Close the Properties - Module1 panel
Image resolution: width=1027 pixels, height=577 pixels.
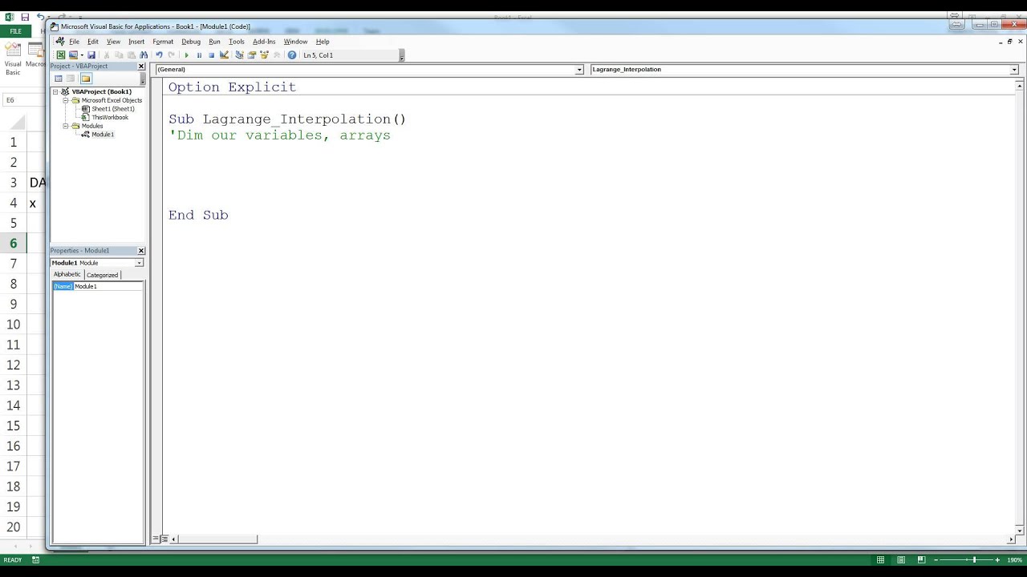pos(141,251)
